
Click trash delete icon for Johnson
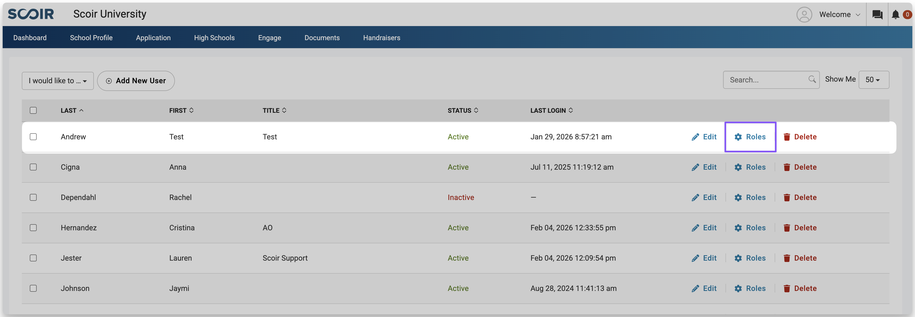tap(786, 289)
